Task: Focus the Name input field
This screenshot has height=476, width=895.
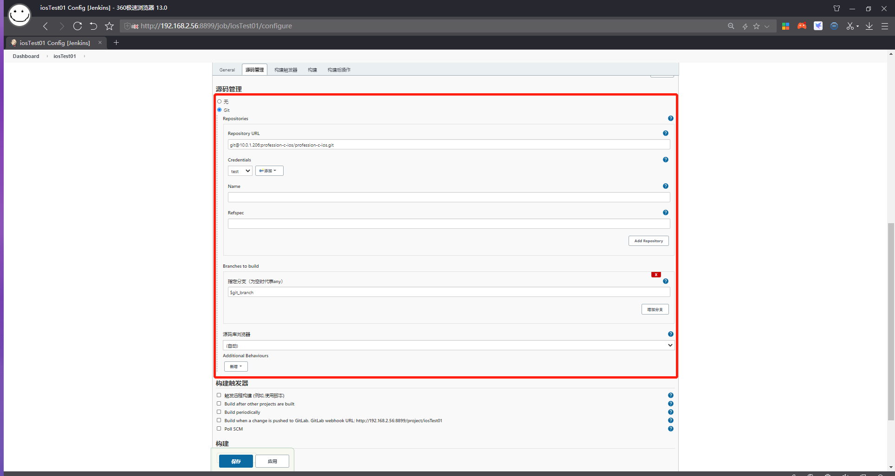Action: click(x=449, y=197)
